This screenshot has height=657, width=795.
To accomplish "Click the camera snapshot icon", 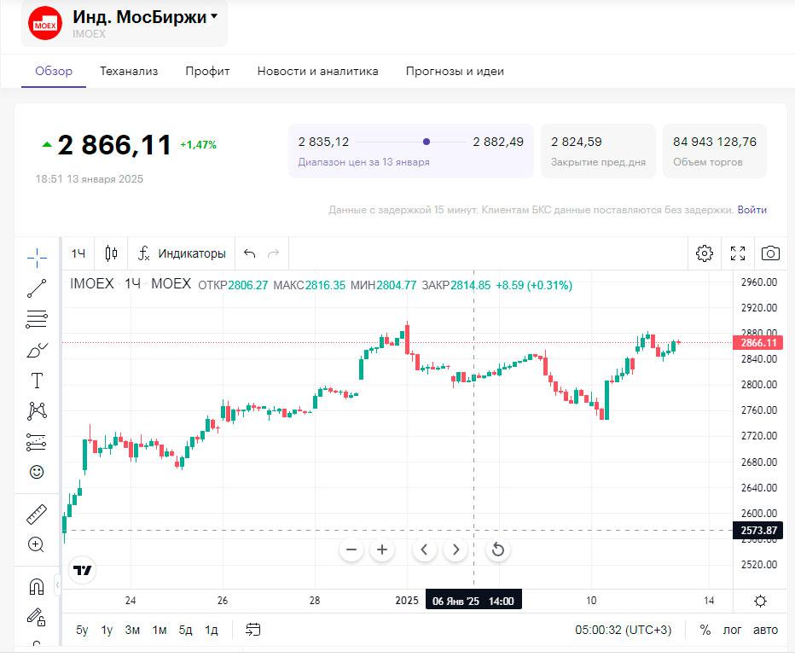I will pos(770,253).
